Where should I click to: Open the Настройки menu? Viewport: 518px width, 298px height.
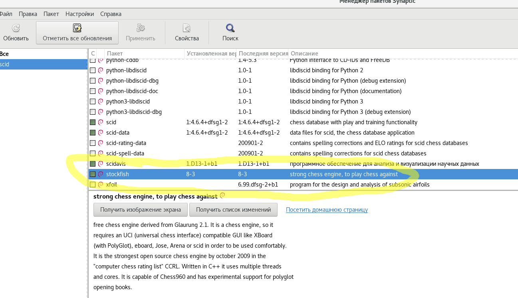click(x=79, y=14)
